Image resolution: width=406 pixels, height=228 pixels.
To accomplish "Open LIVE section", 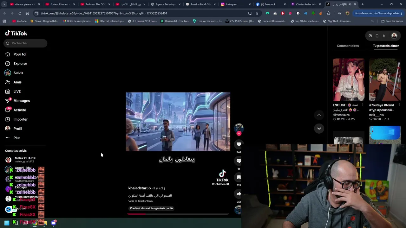I will coord(17,91).
